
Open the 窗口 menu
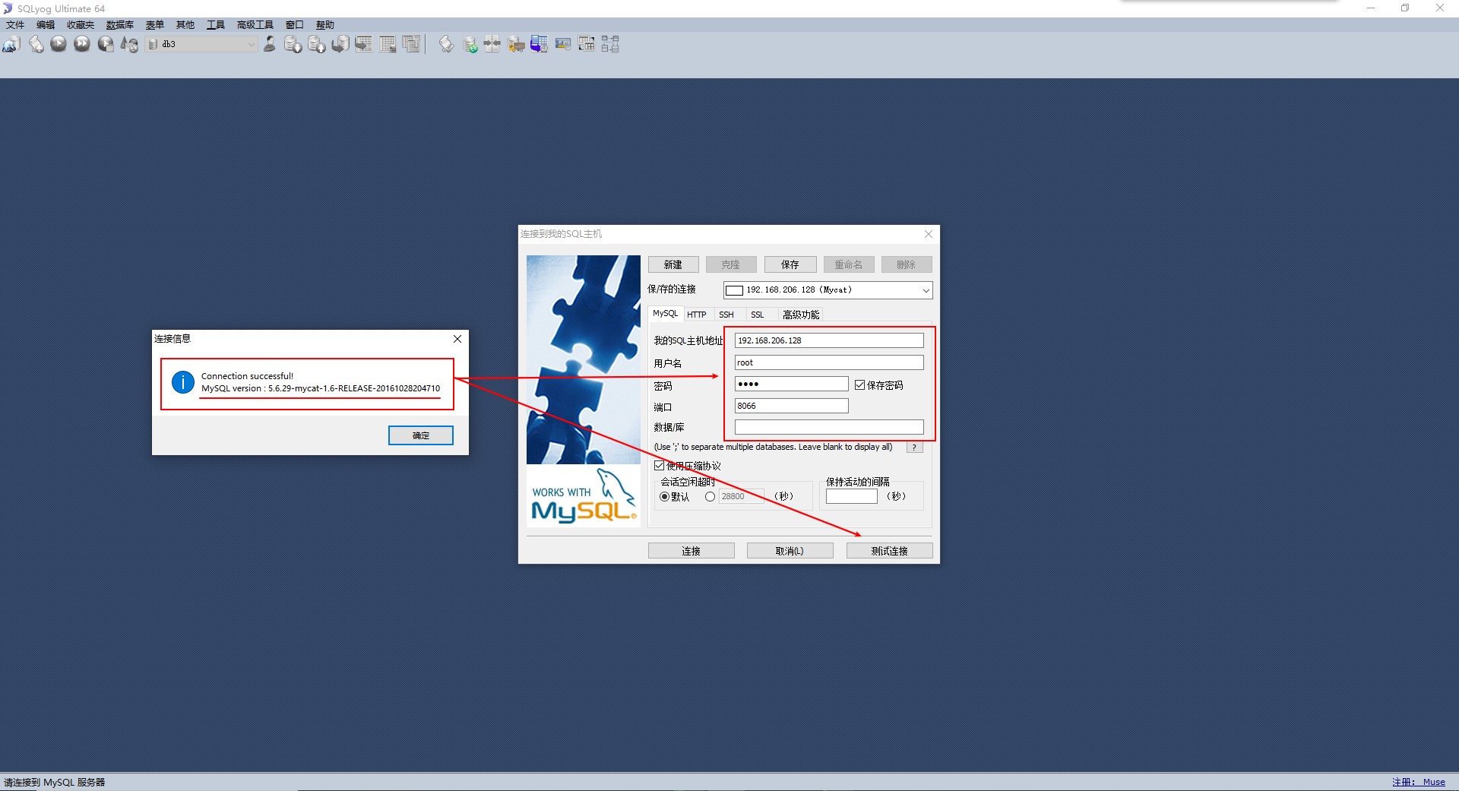click(x=295, y=25)
